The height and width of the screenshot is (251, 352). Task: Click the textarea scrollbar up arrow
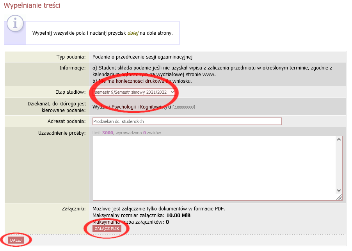[x=339, y=140]
